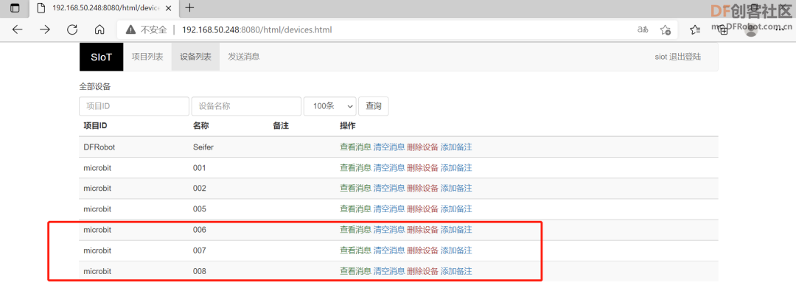
Task: Select the devices.html browser tab
Action: [104, 7]
